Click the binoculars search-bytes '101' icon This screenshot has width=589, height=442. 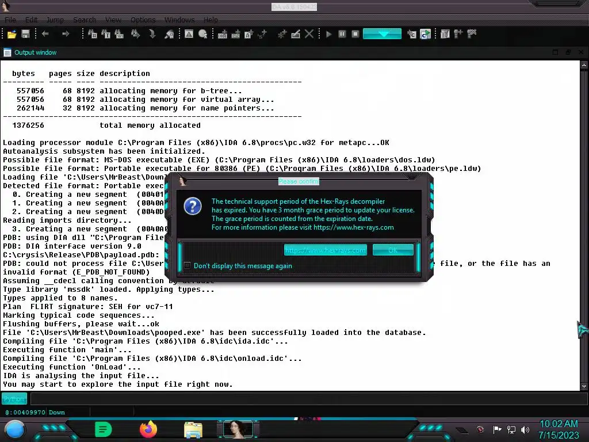coord(119,34)
